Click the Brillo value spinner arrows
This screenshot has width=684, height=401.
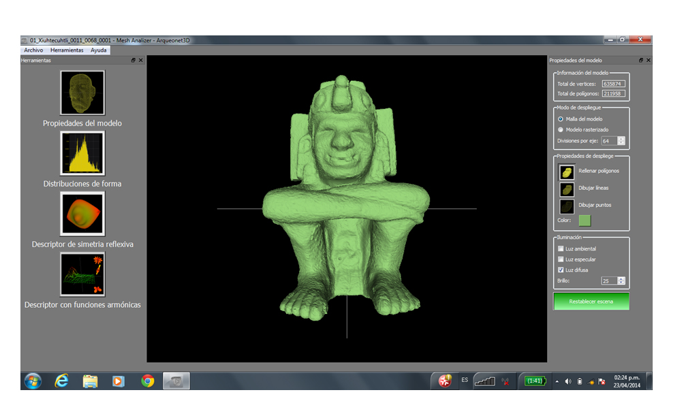(621, 280)
